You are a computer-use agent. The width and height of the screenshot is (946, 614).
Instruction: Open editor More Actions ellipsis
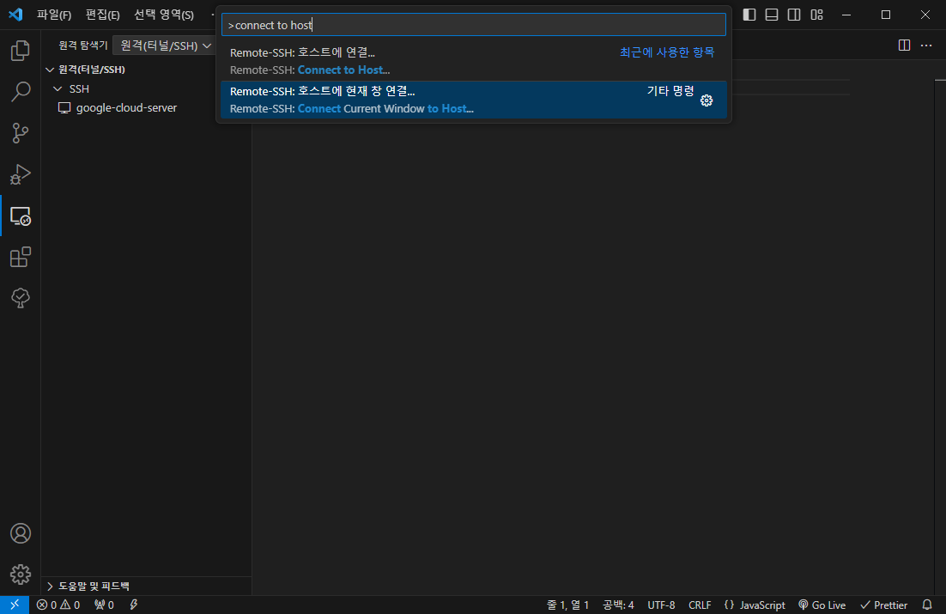tap(926, 46)
